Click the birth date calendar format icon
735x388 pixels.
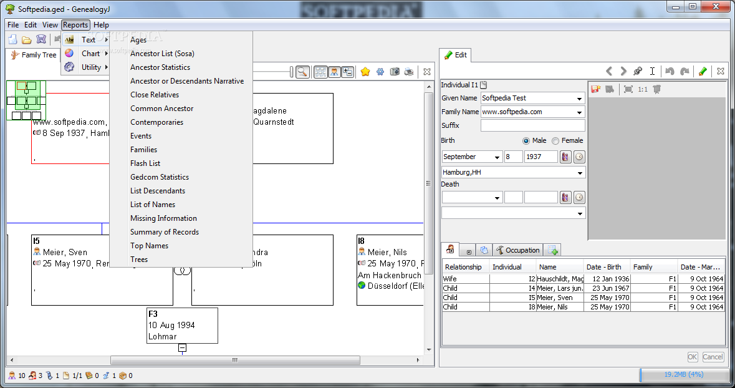pos(566,157)
